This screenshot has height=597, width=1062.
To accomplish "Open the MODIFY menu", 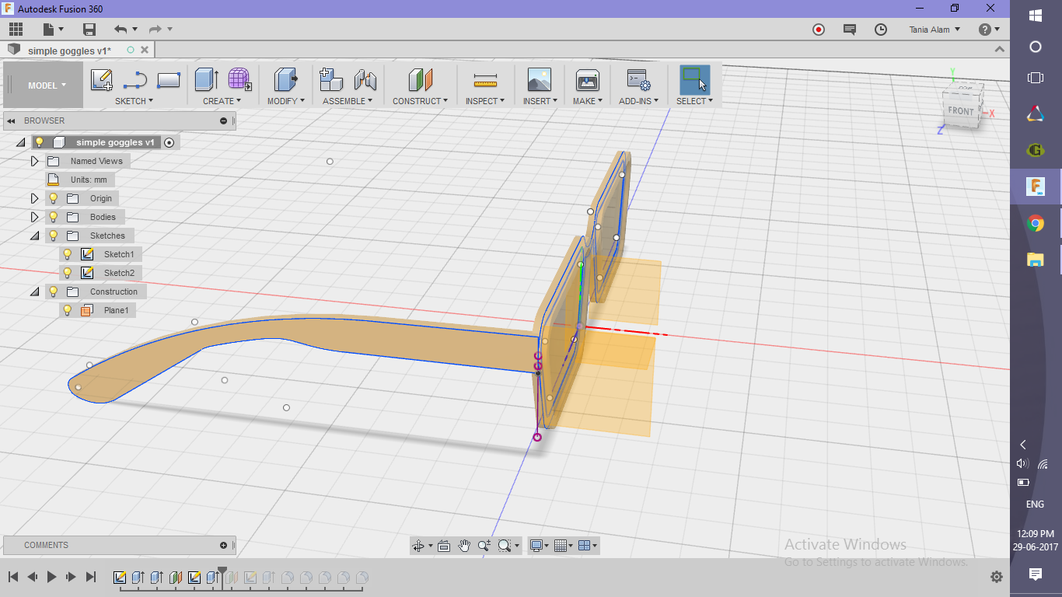I will point(285,101).
